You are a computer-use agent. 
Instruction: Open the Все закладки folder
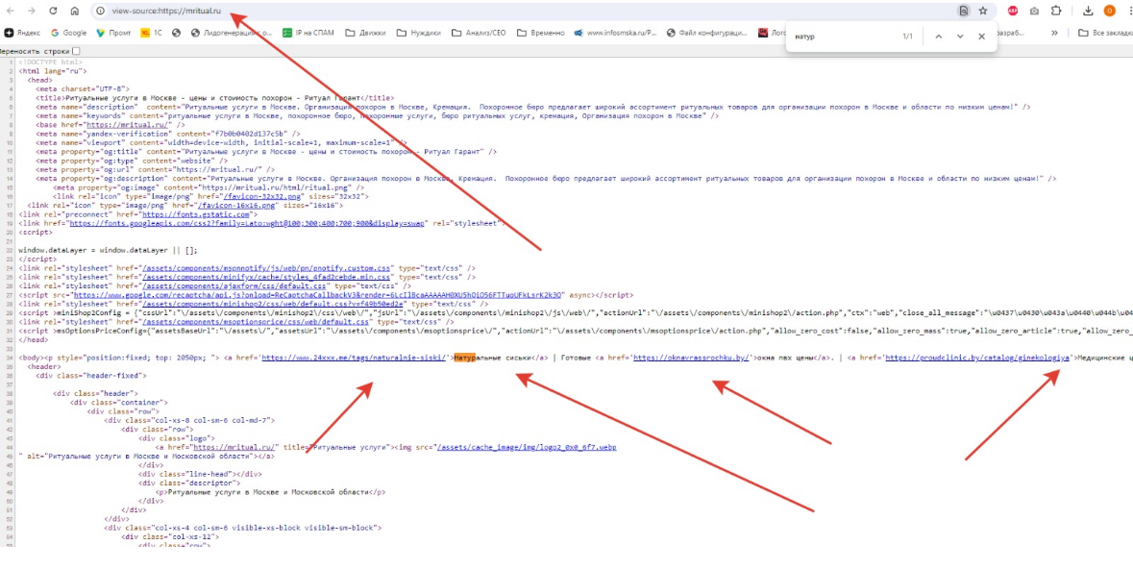coord(1105,33)
